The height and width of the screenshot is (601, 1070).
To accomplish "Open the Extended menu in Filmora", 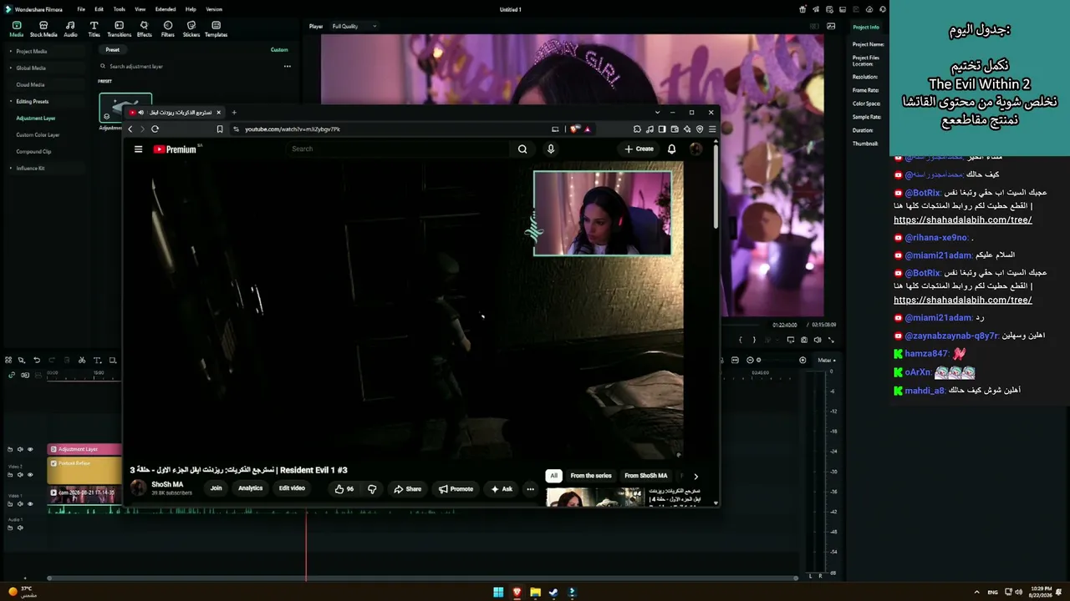I will pos(166,9).
